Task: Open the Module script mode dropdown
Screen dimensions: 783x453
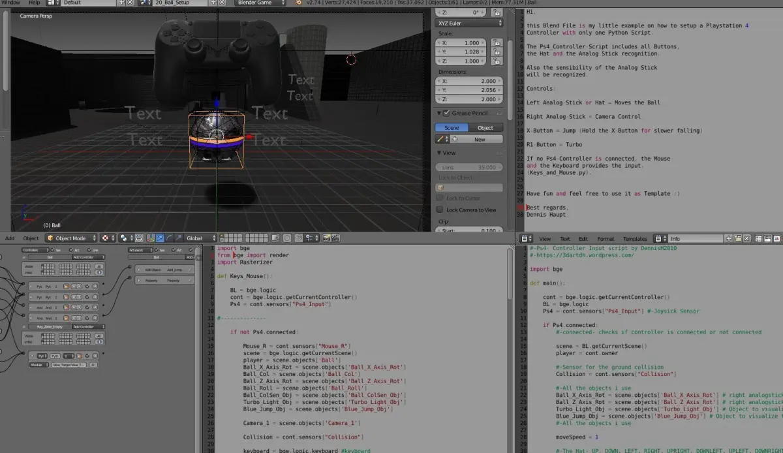Action: 40,365
